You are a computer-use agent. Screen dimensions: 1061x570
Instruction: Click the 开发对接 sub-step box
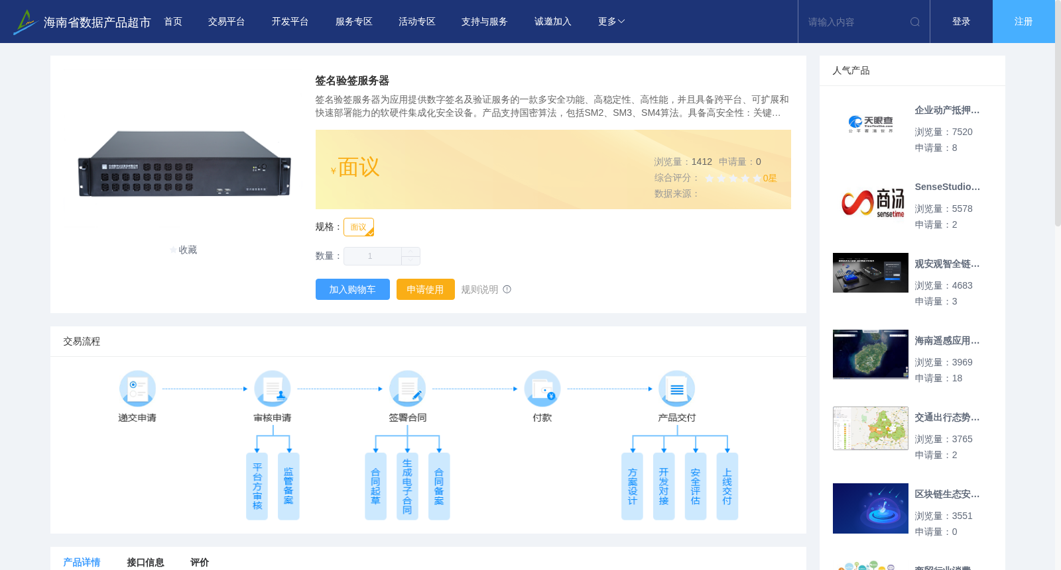pos(664,487)
